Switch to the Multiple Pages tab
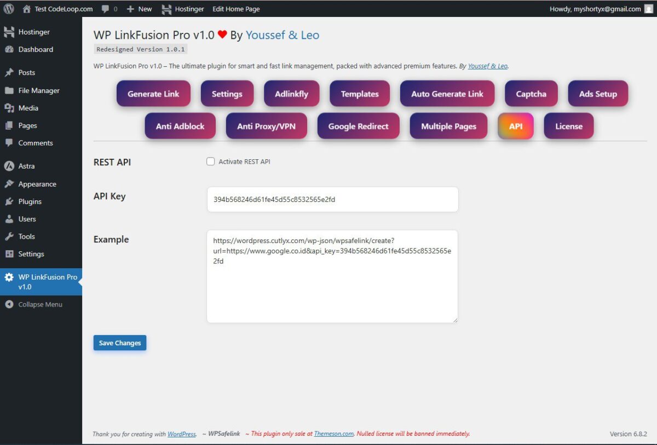Image resolution: width=657 pixels, height=445 pixels. point(448,126)
